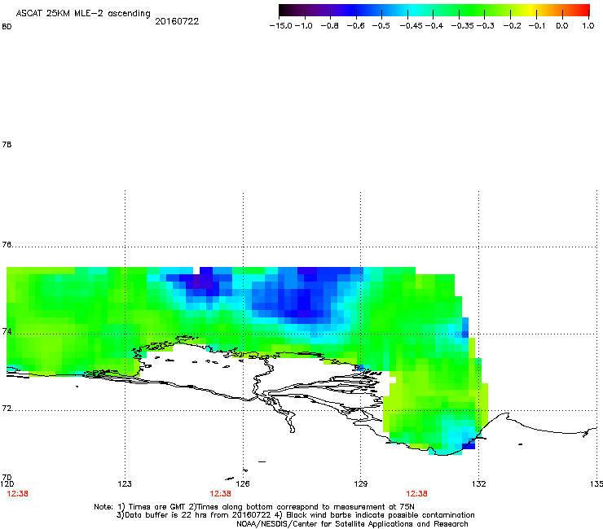The image size is (603, 529).
Task: Click the longitude label 132
Action: (x=479, y=483)
